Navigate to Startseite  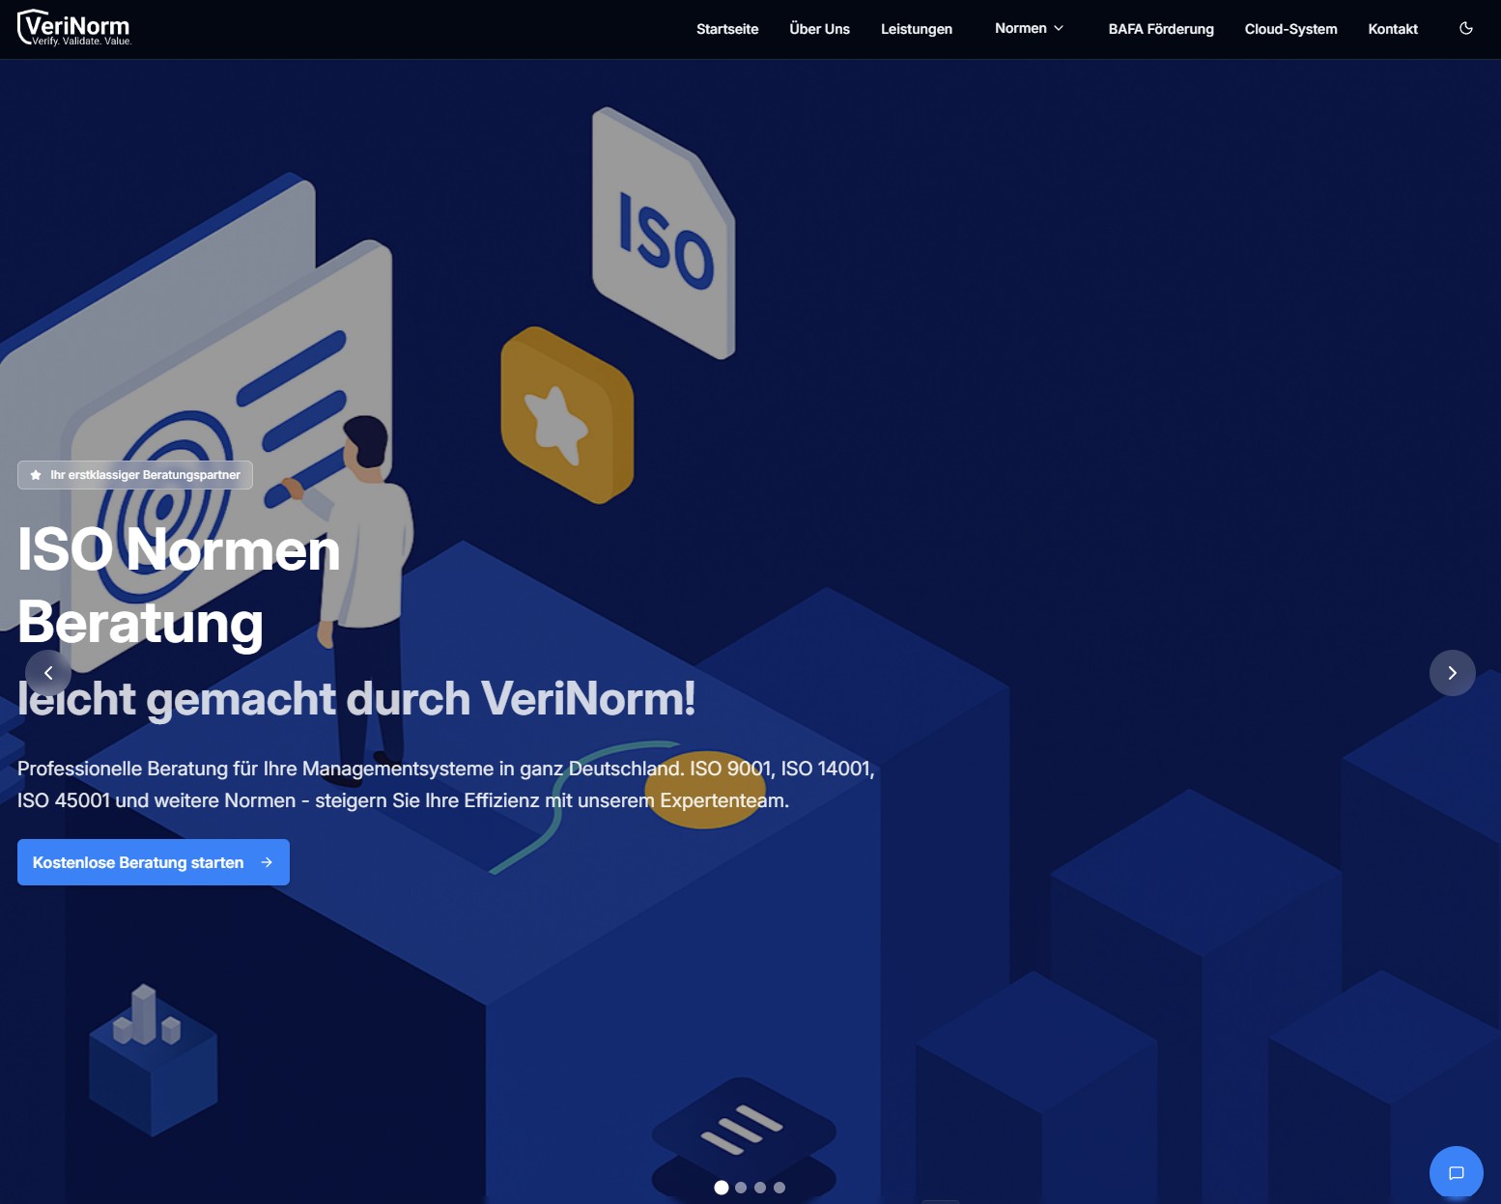(726, 29)
